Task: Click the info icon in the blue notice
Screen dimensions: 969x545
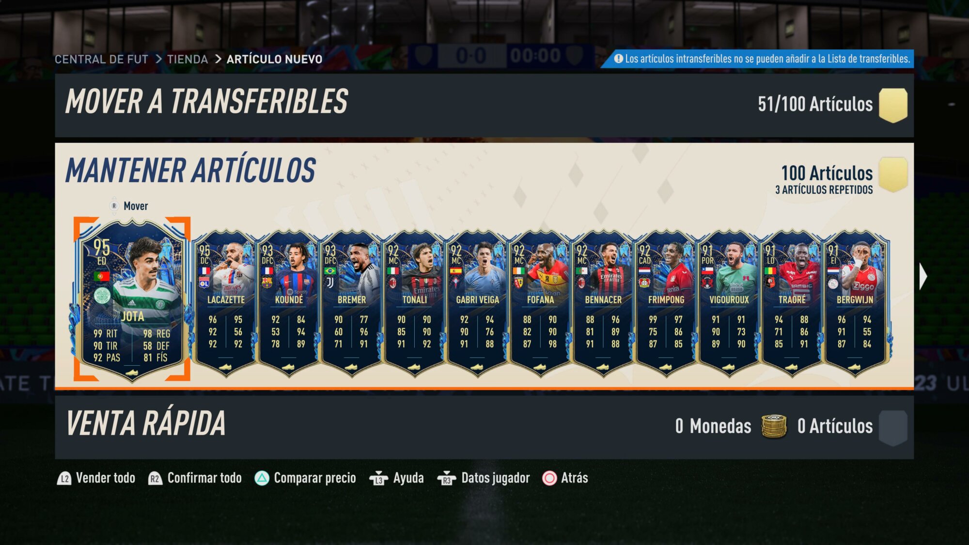Action: 618,59
